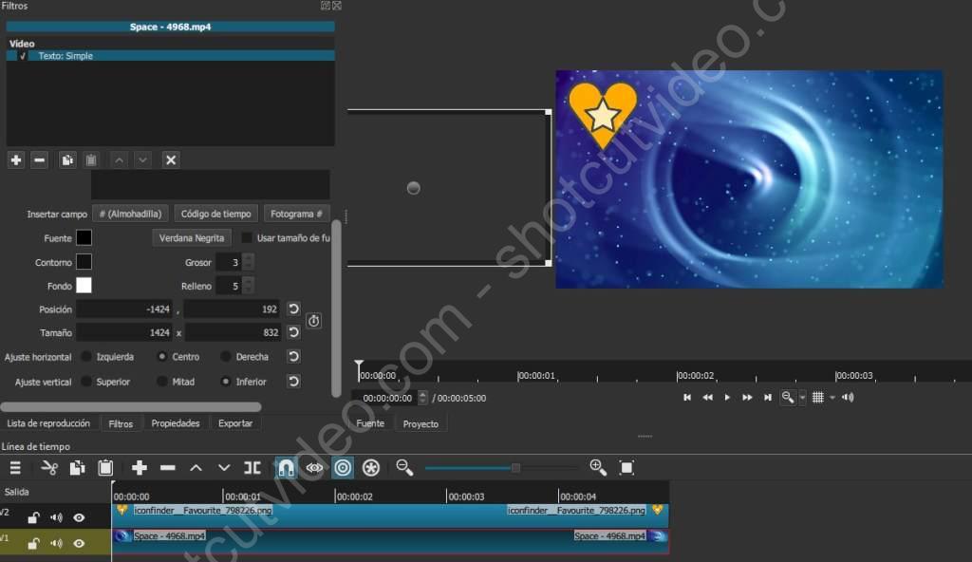Open the timeline hamburger menu
The width and height of the screenshot is (972, 562).
[x=15, y=467]
